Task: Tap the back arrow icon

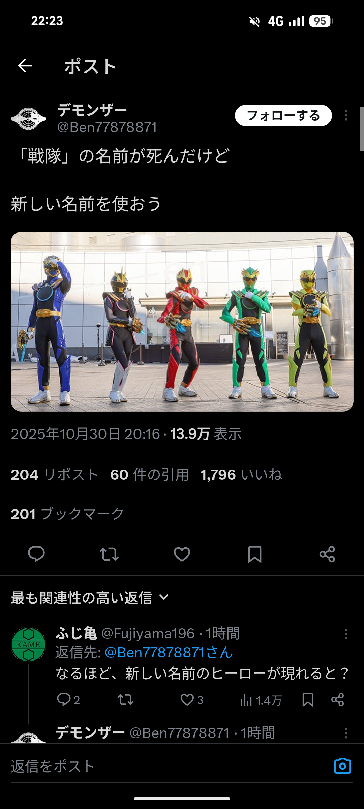Action: point(25,66)
